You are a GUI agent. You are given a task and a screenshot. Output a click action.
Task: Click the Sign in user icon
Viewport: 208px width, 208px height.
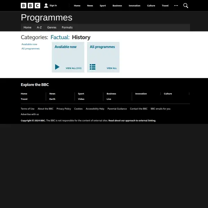pos(46,6)
